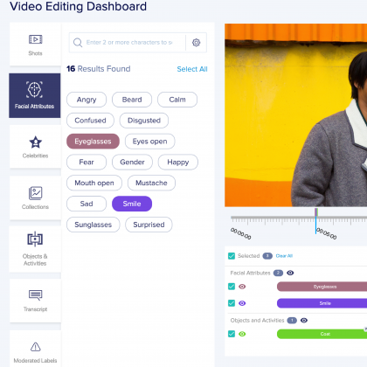Select the Sunglasses attribute tag

coord(93,225)
